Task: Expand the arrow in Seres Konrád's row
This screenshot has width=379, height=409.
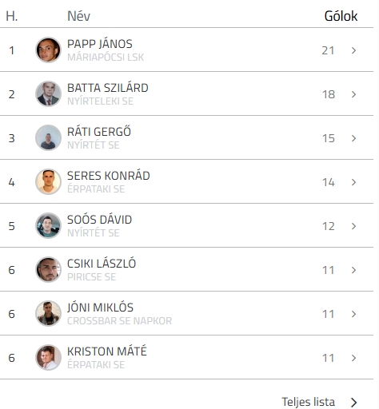Action: pyautogui.click(x=353, y=182)
